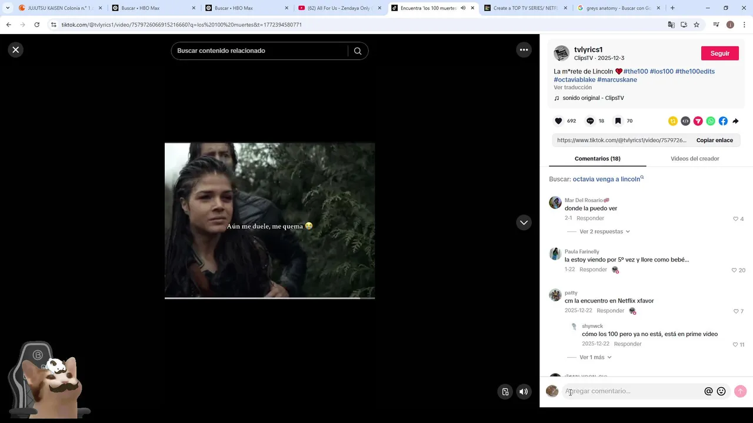The height and width of the screenshot is (423, 753).
Task: Repost the video with the yellow repost icon
Action: coord(673,121)
